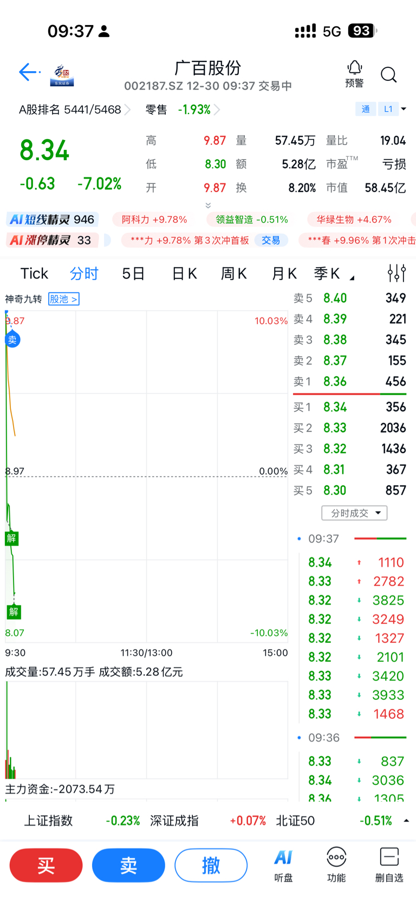Expand the index bar triangle arrow

coord(406,821)
